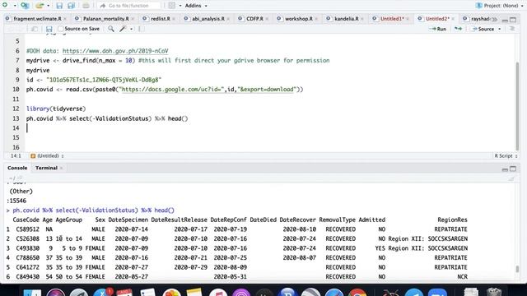527x296 pixels.
Task: Switch to workshop.R tab
Action: coord(298,19)
